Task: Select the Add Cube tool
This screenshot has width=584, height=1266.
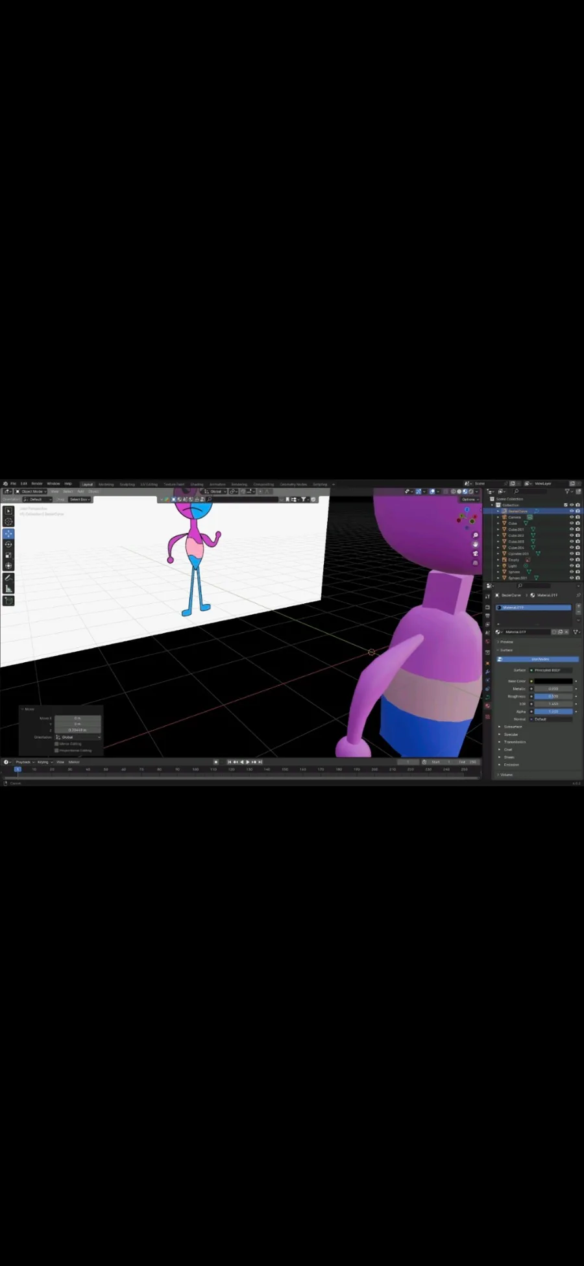Action: pos(8,601)
